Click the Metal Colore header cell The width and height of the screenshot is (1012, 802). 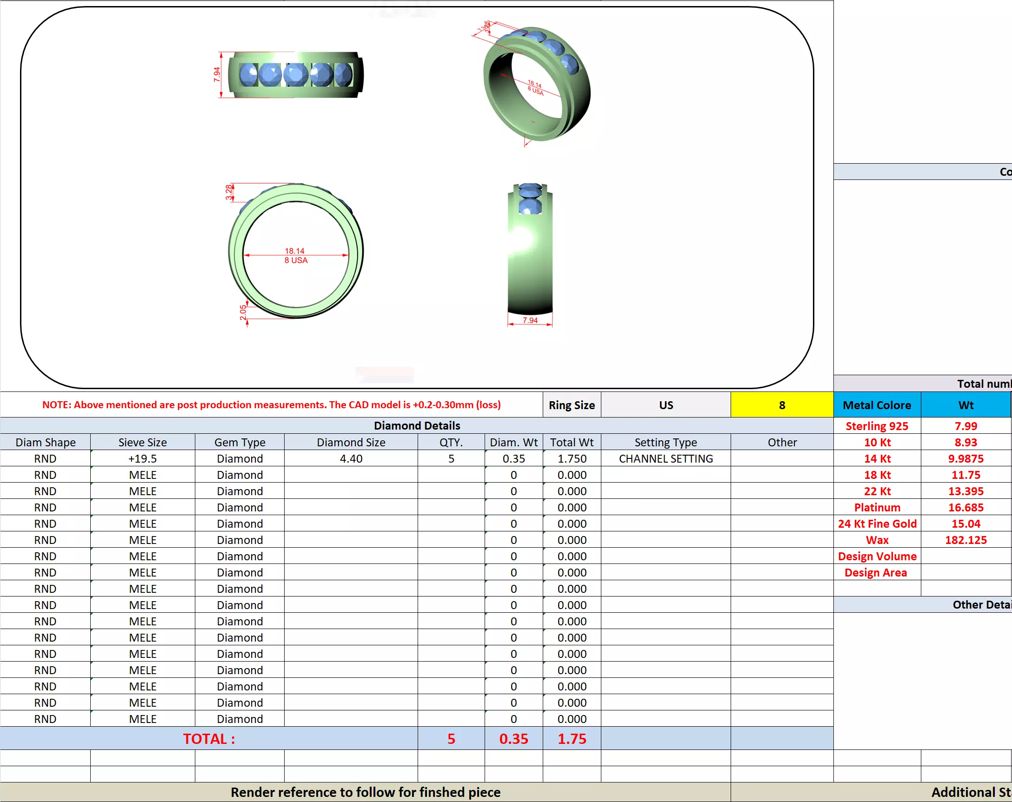876,404
